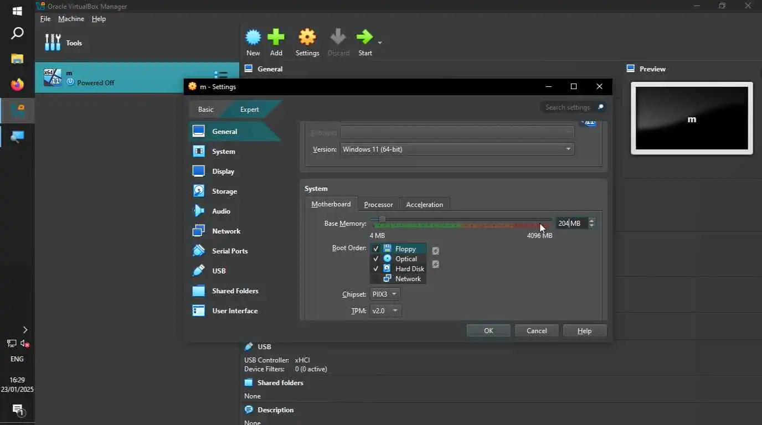762x425 pixels.
Task: Open the Storage settings category
Action: point(235,191)
